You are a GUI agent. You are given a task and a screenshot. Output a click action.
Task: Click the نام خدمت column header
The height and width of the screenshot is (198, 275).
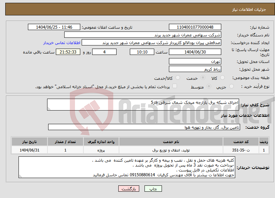tap(171, 142)
